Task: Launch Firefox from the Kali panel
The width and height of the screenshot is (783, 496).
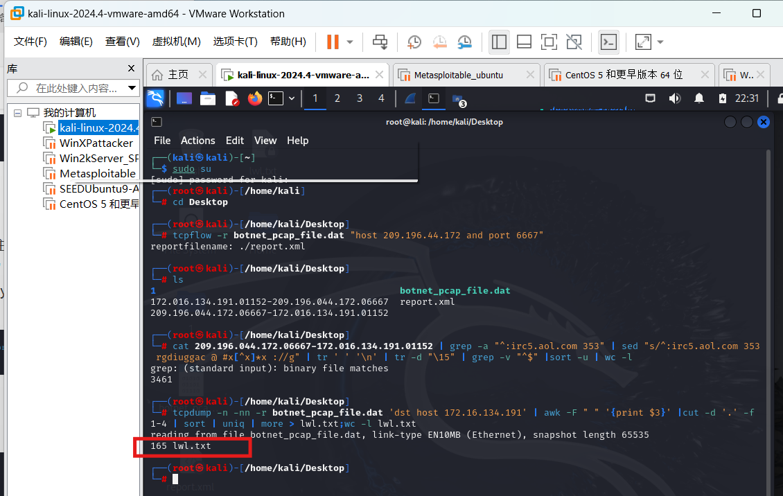Action: click(x=255, y=99)
